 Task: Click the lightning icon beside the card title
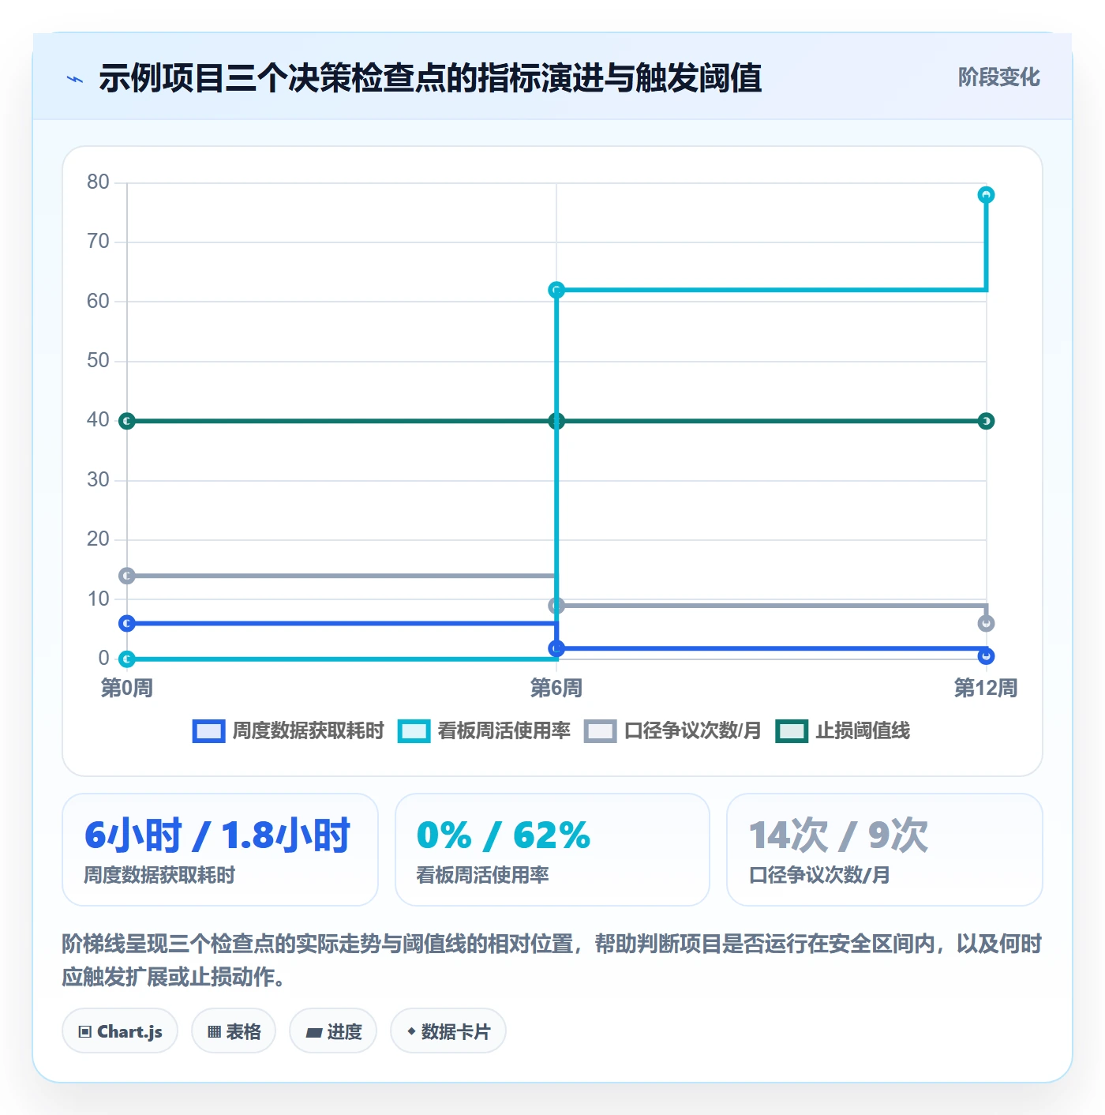tap(75, 79)
